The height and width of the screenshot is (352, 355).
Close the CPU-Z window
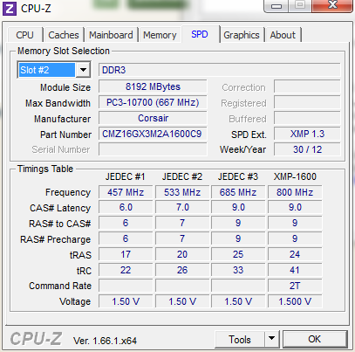tap(332, 6)
